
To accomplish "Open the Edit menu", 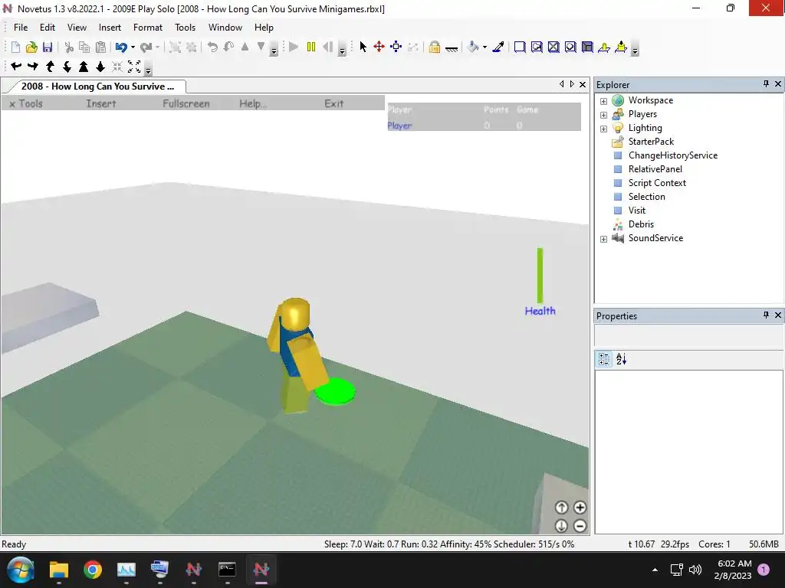I will point(48,28).
